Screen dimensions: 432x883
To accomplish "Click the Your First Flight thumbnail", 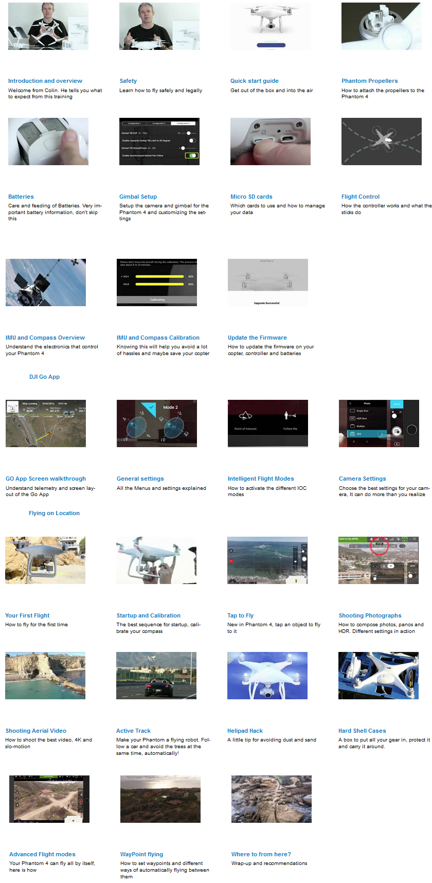I will (x=45, y=560).
